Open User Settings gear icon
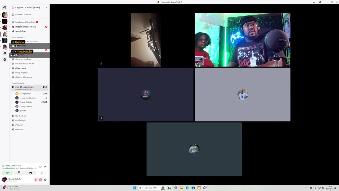The image size is (339, 191). pyautogui.click(x=45, y=180)
